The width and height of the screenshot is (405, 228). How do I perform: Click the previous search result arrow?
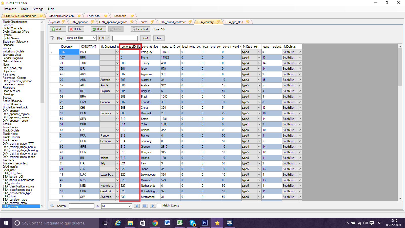pyautogui.click(x=137, y=206)
